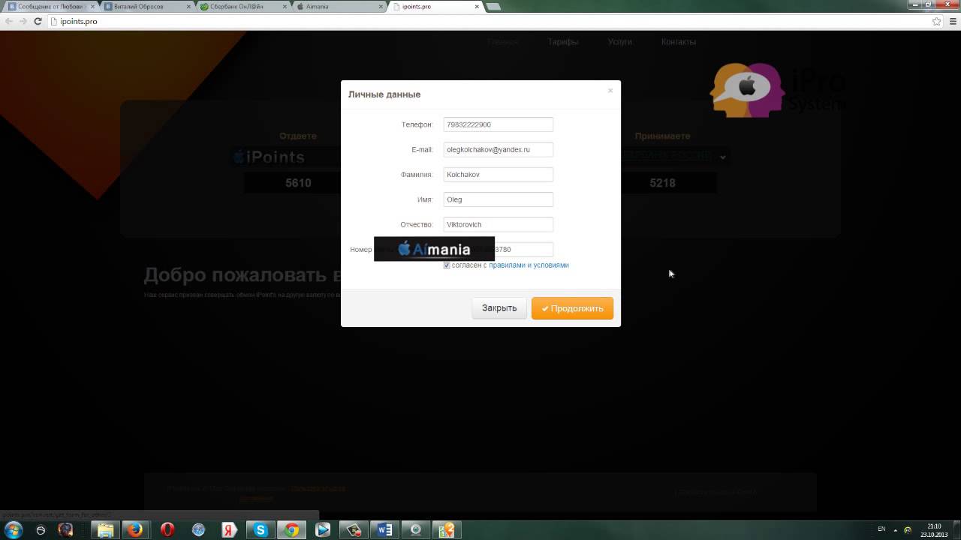
Task: Open Skype from the taskbar
Action: (x=261, y=530)
